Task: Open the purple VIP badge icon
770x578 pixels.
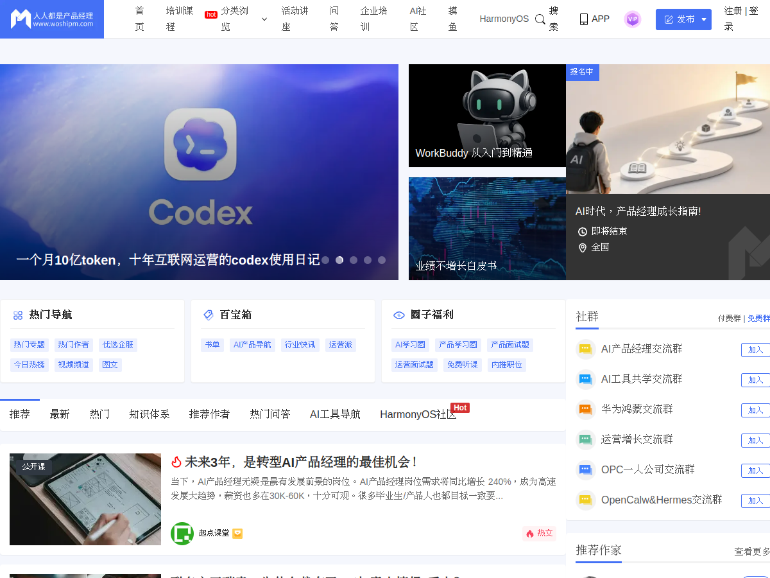Action: (633, 19)
